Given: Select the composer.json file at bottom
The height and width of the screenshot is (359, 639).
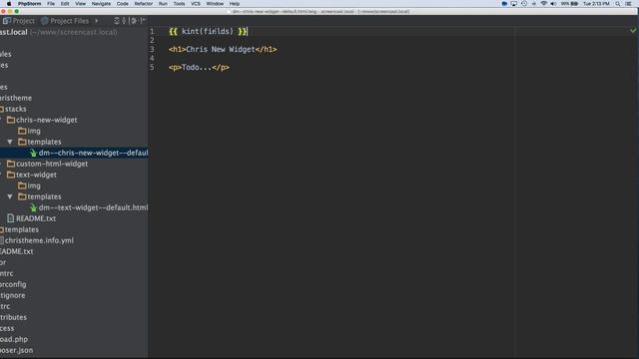Looking at the screenshot, I should [16, 350].
